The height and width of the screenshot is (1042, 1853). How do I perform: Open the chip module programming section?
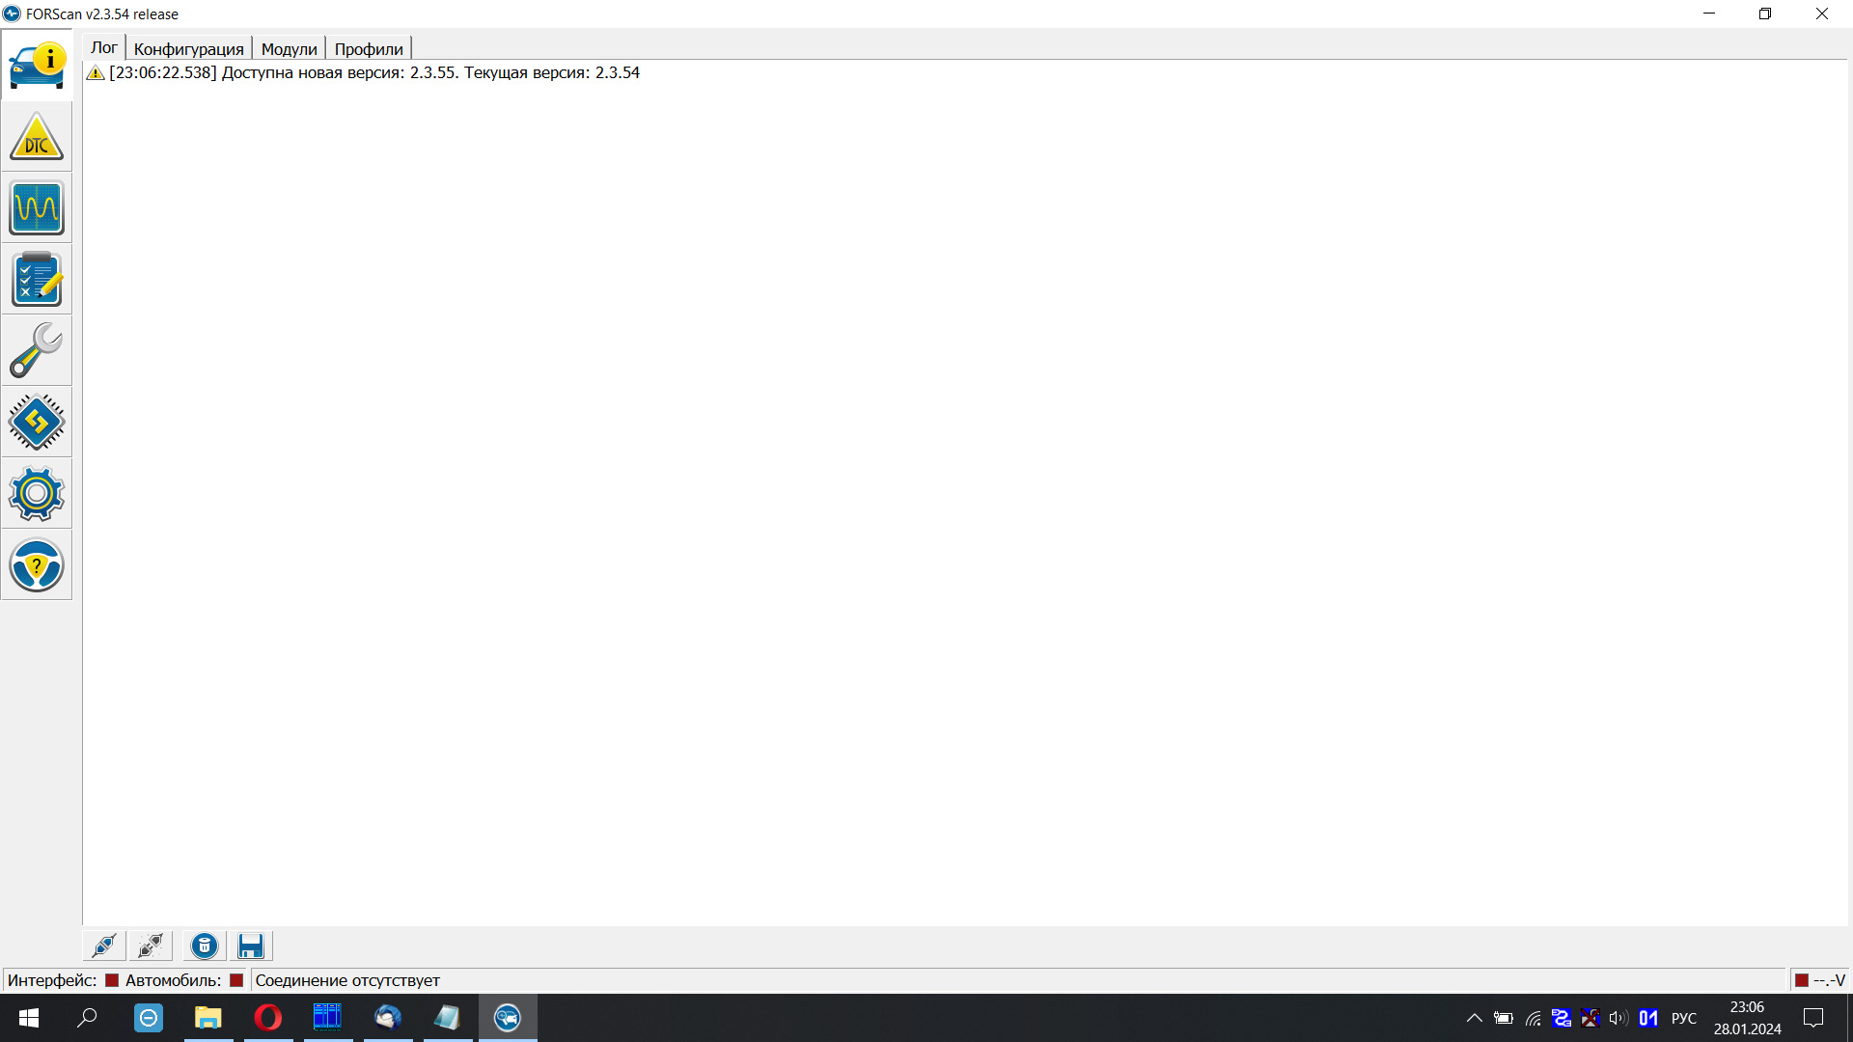(37, 423)
